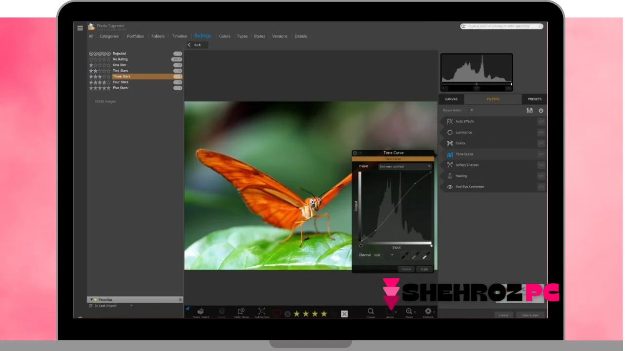
Task: Select the Soften/Sharpen filter icon
Action: 450,165
